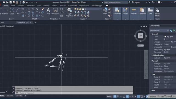The width and height of the screenshot is (176, 99).
Task: Activate the Fillet tool in Modify panel
Action: (x=37, y=12)
